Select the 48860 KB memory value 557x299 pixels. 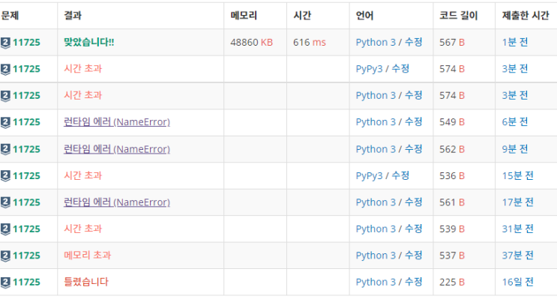(251, 43)
